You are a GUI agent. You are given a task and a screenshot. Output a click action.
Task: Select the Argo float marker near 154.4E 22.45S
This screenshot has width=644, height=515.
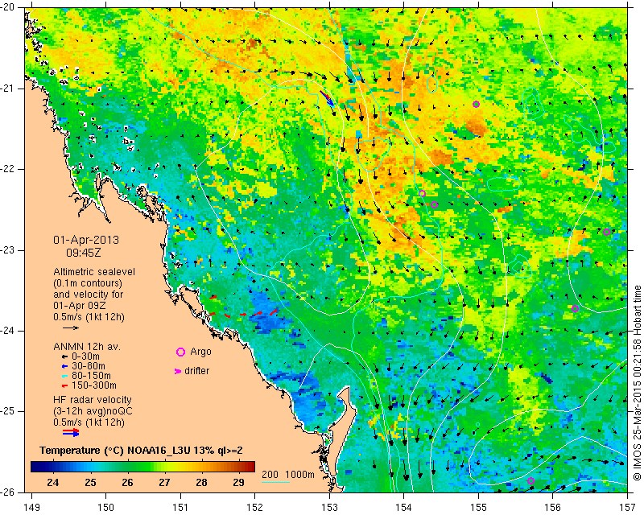click(x=435, y=205)
